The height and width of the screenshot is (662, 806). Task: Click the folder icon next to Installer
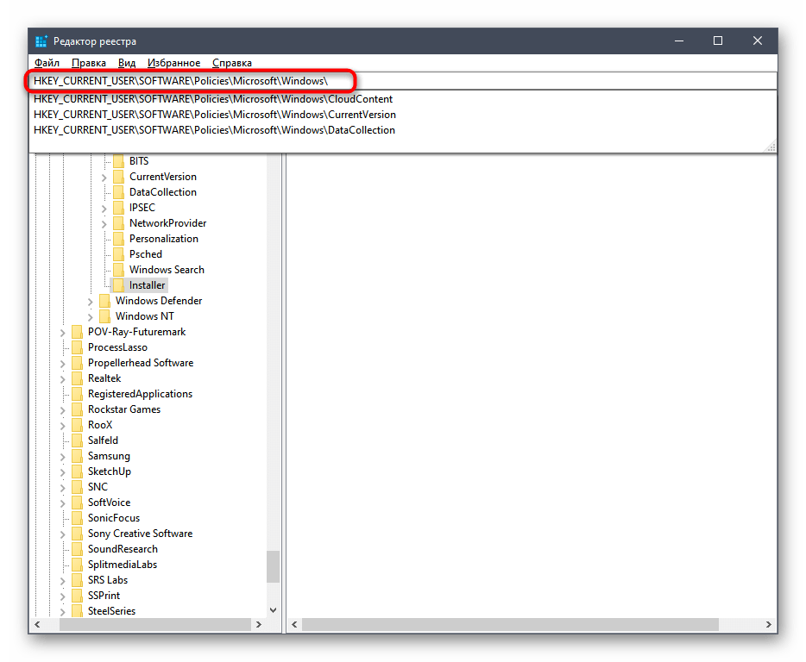click(x=118, y=285)
